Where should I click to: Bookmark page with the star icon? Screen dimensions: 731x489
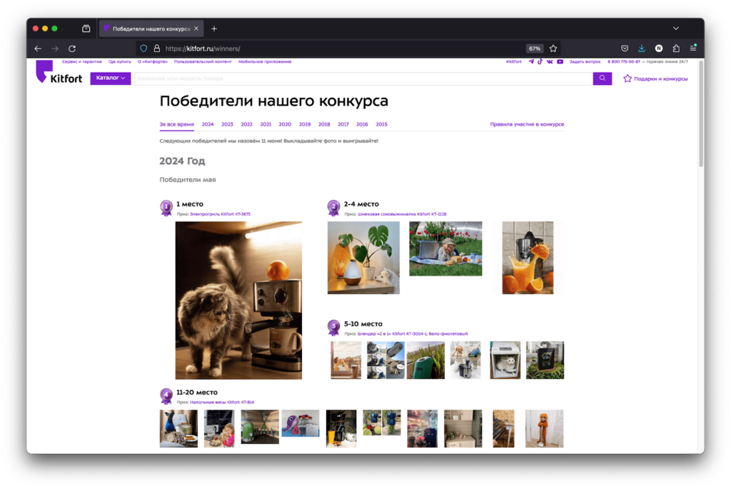[553, 49]
